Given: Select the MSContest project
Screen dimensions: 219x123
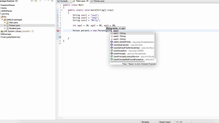Looking at the screenshot, I should 6,34.
